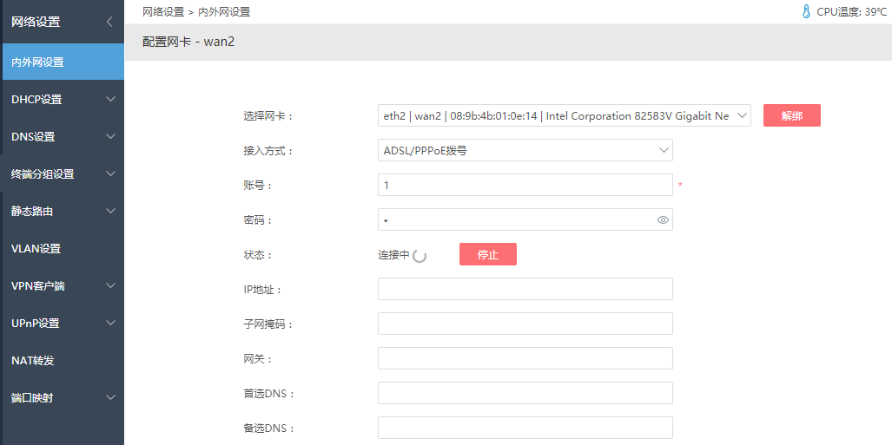Open the 接入方式 ADSL/PPPoE拨号 dropdown
The image size is (892, 445).
525,151
